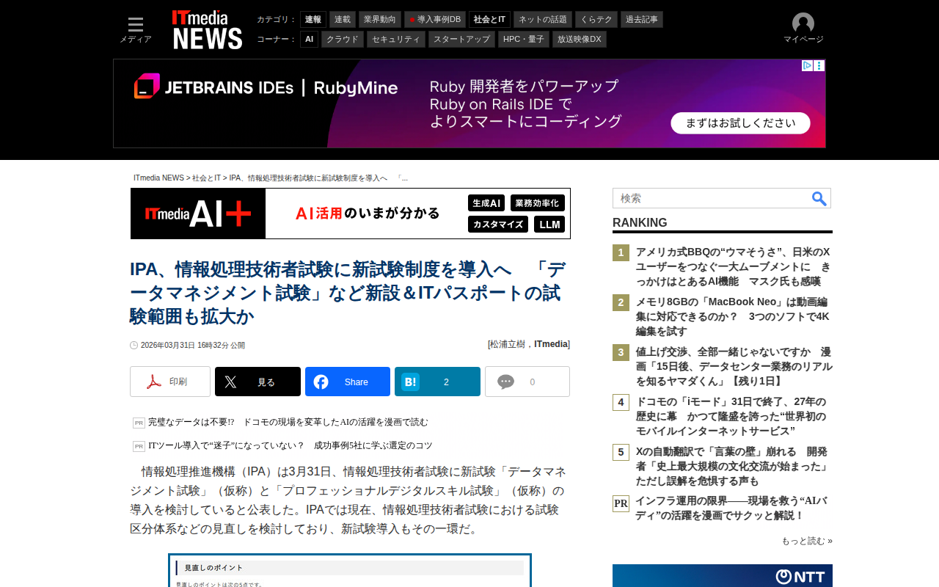Open the セキュリティ corner

[x=396, y=39]
